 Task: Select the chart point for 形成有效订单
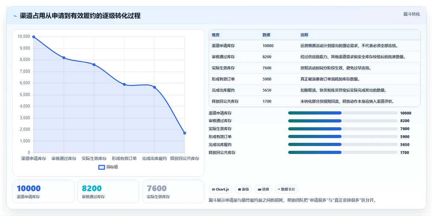point(124,84)
